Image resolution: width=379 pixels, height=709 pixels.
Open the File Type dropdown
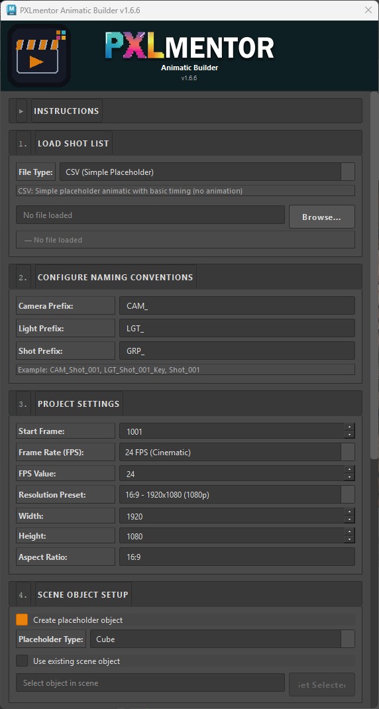coord(207,172)
